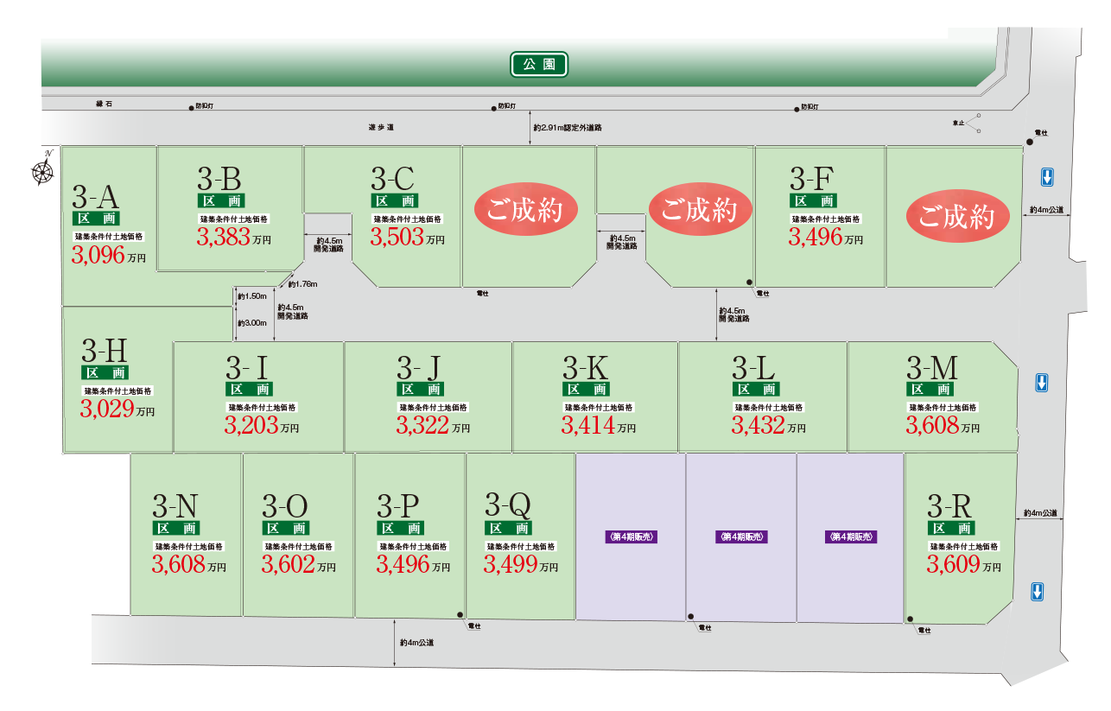Click the utility pole dot at lot 3-P corner
The width and height of the screenshot is (1111, 711).
point(460,614)
